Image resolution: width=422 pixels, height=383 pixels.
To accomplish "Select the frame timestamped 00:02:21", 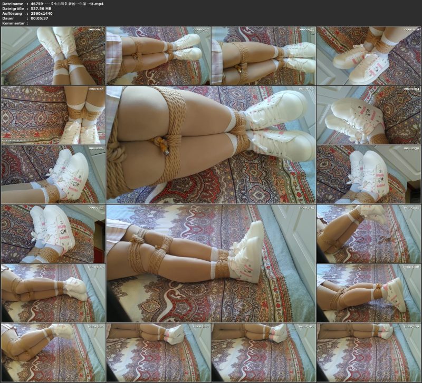I will 53,174.
